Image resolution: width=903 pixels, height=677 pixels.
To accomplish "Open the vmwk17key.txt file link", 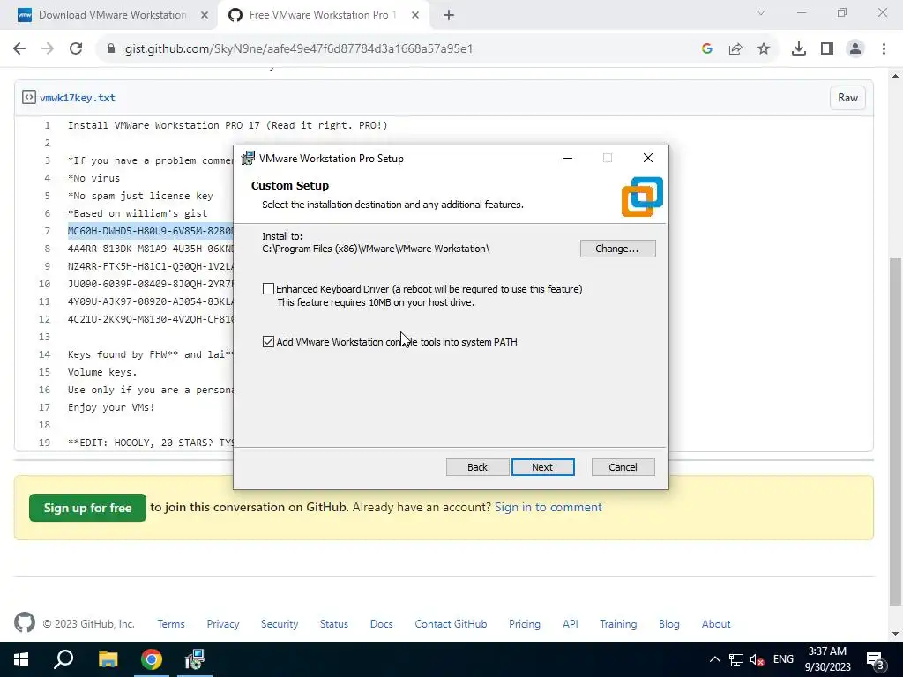I will (x=78, y=98).
